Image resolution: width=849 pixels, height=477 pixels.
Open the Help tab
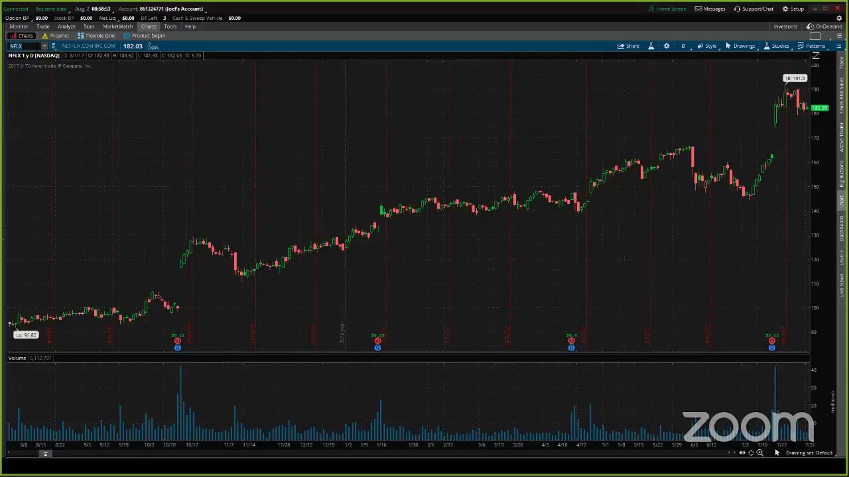click(x=190, y=26)
